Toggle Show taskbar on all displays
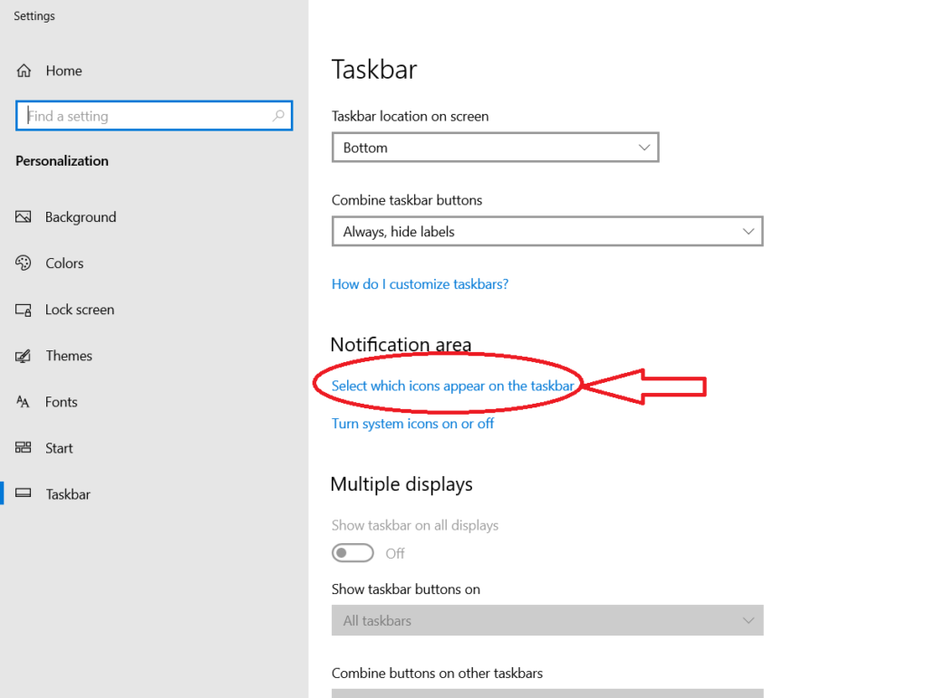Screen dimensions: 928x698 coord(353,553)
